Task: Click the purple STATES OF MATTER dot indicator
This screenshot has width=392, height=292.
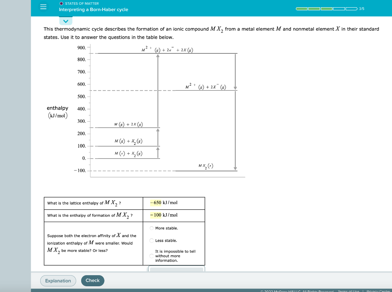Action: click(60, 3)
